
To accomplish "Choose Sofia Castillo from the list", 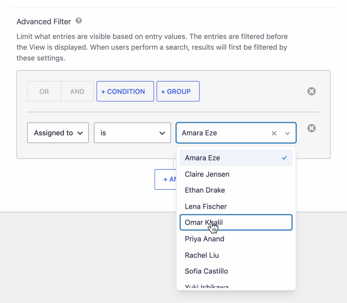I will (236, 271).
